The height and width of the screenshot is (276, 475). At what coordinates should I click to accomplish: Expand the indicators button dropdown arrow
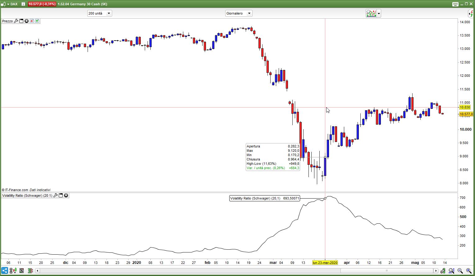click(x=379, y=13)
